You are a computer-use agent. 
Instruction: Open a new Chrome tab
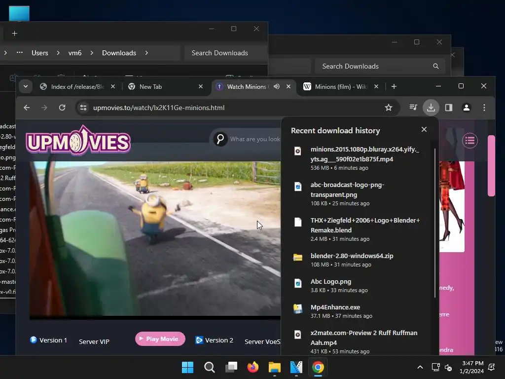[x=394, y=86]
